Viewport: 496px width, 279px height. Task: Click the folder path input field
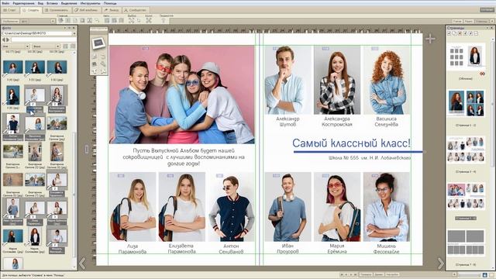(x=36, y=33)
